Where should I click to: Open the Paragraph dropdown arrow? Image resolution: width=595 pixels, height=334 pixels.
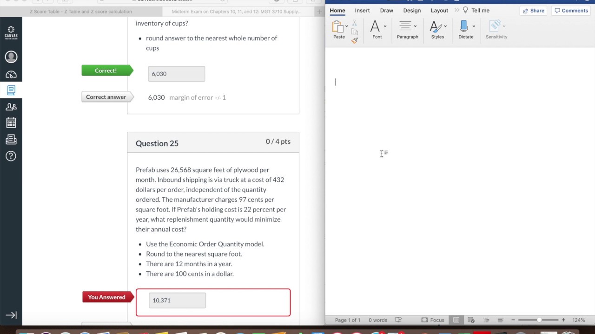click(x=415, y=26)
